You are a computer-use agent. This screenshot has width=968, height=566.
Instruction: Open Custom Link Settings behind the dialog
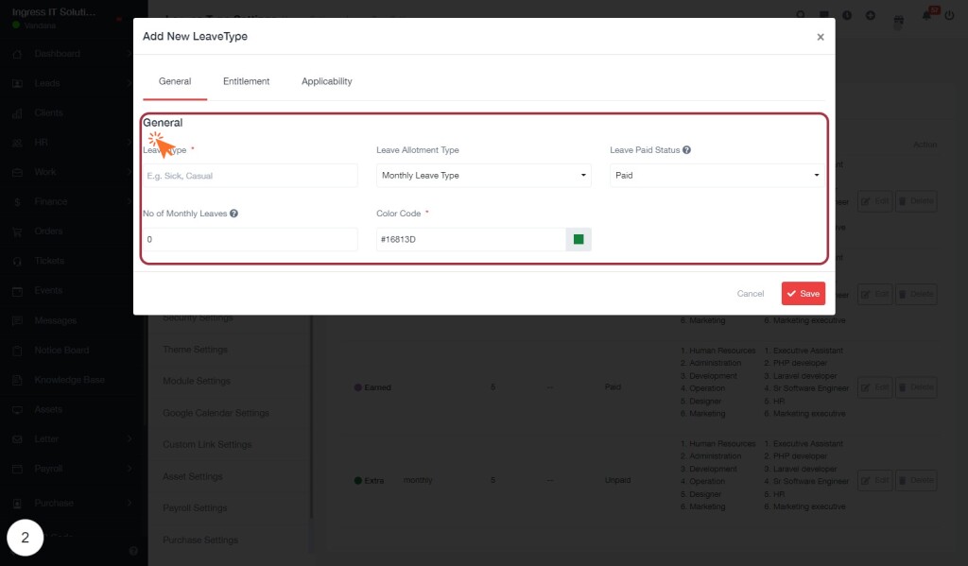click(207, 444)
